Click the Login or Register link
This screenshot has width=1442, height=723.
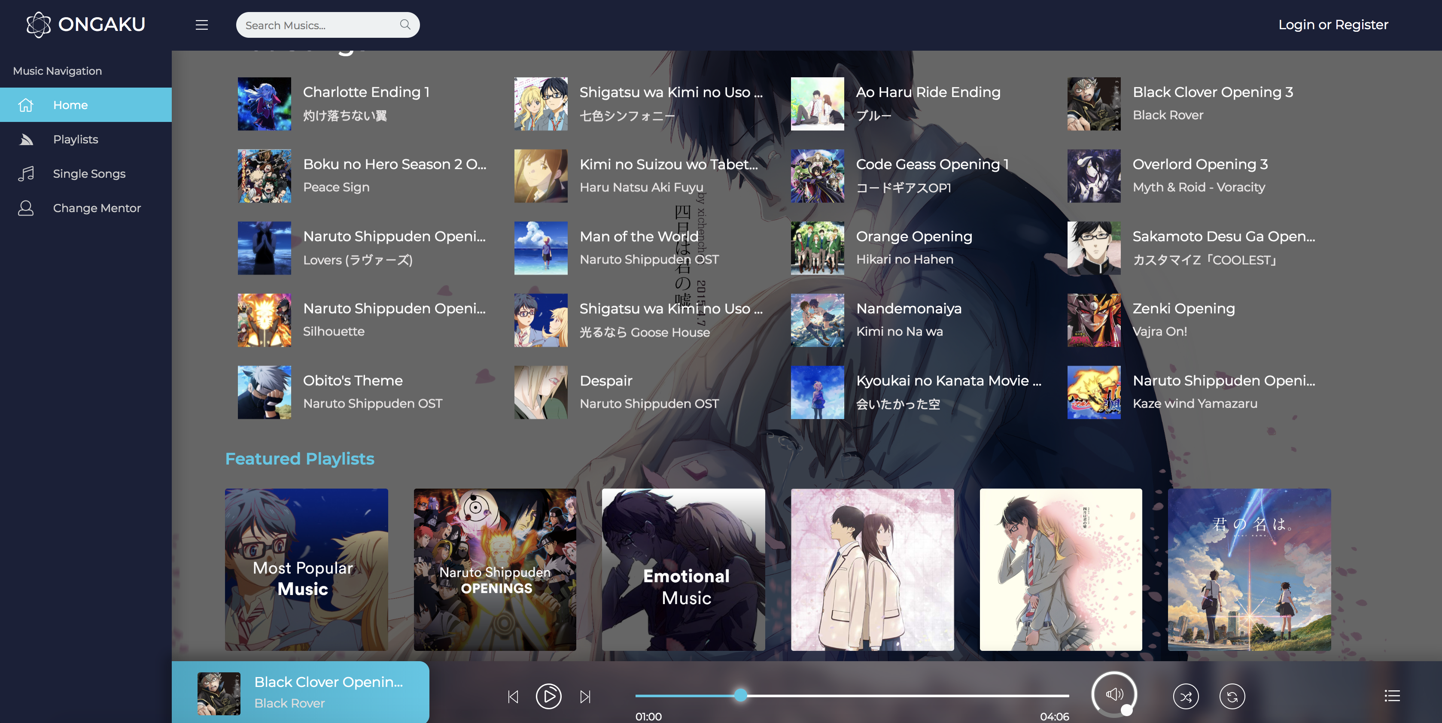[x=1333, y=24]
